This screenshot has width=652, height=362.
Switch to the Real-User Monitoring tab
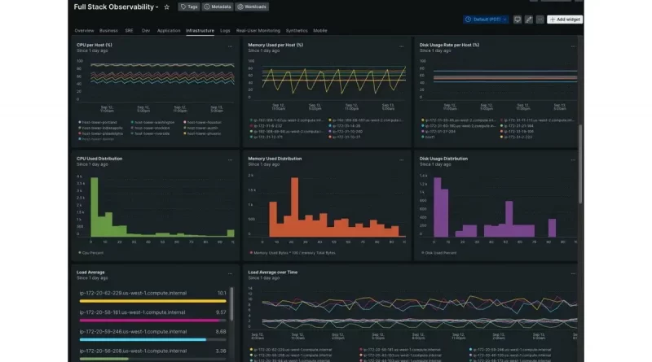(x=258, y=31)
